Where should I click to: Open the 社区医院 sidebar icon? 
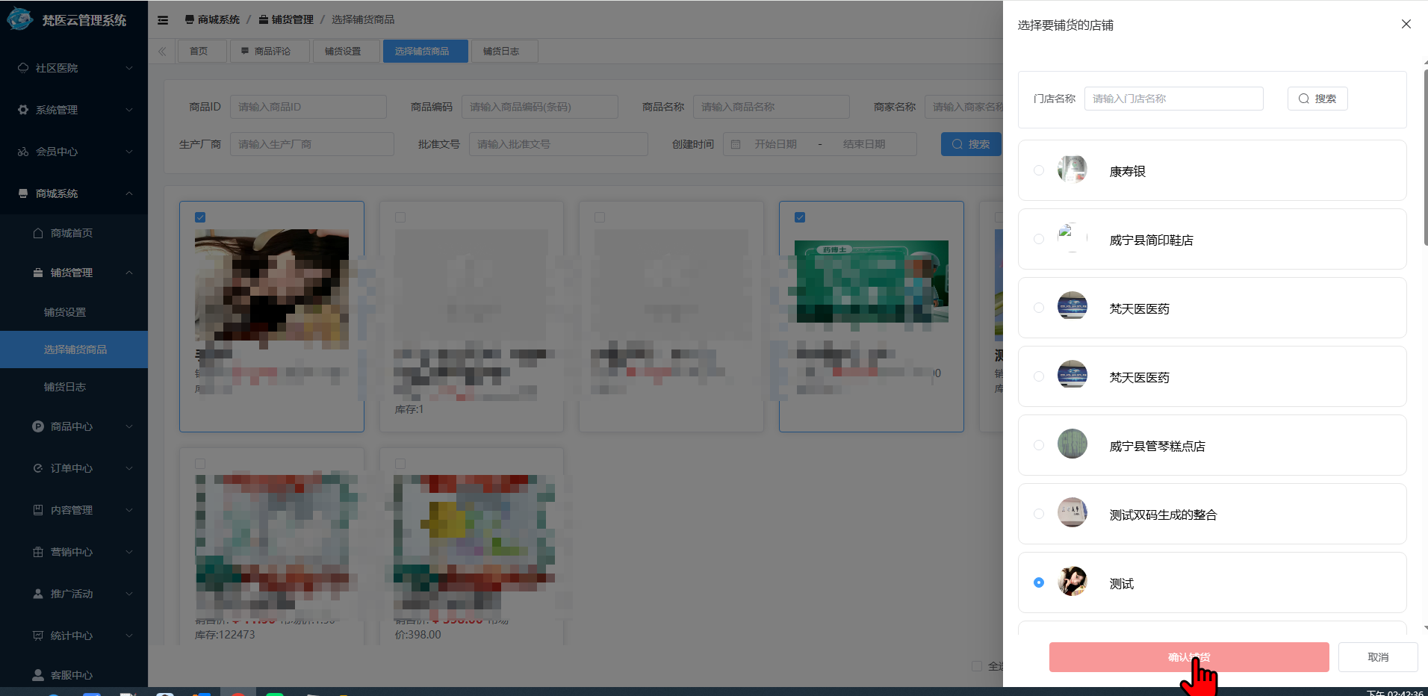click(23, 67)
